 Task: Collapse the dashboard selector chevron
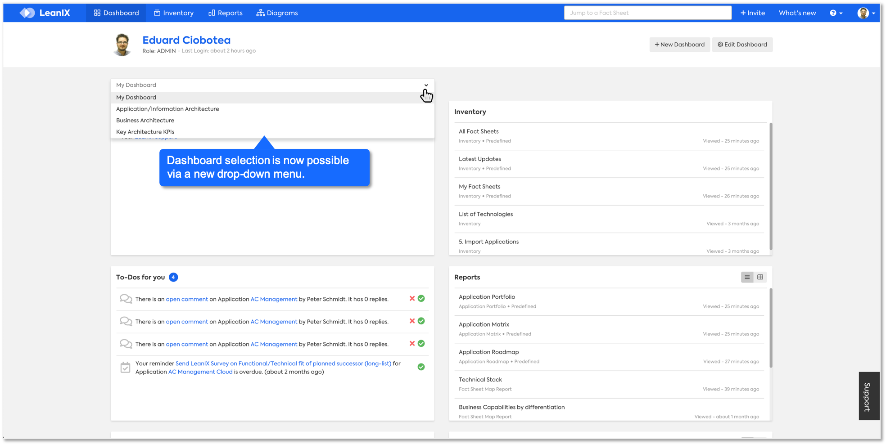pos(426,85)
